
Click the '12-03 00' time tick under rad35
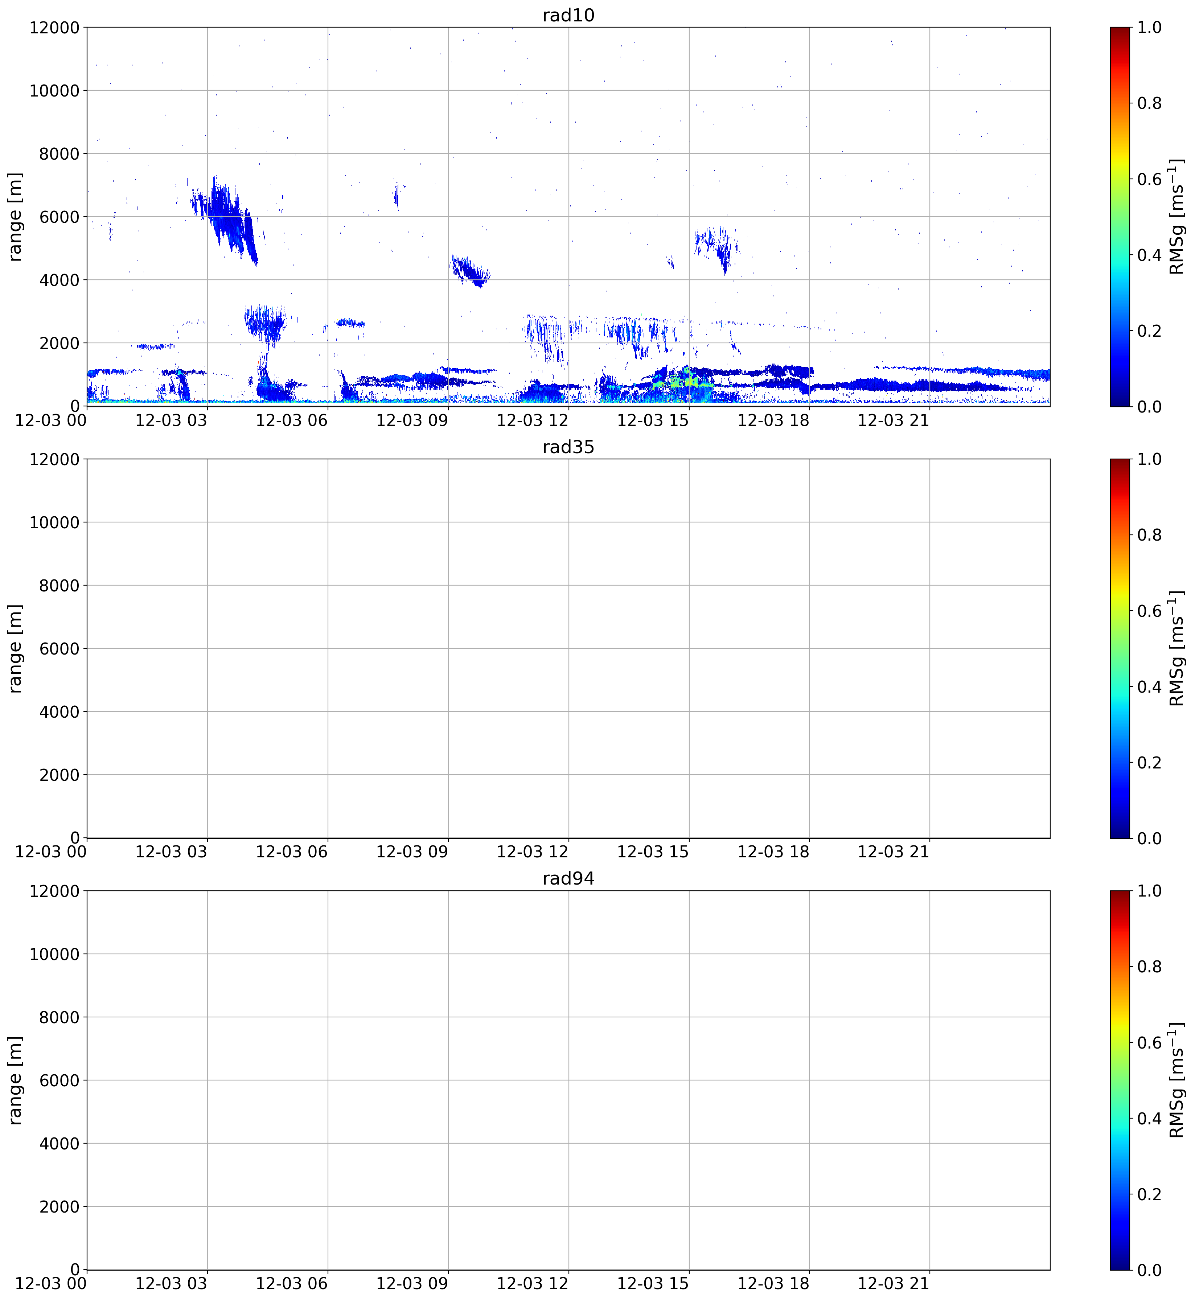[50, 852]
